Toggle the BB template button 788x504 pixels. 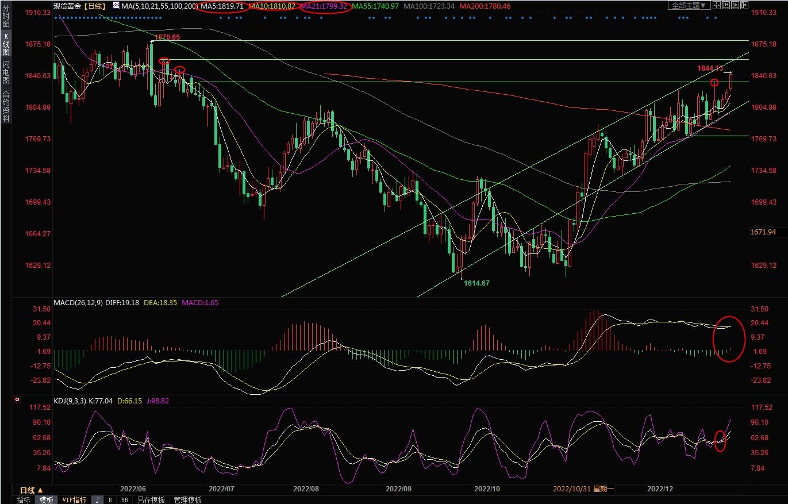tap(124, 500)
